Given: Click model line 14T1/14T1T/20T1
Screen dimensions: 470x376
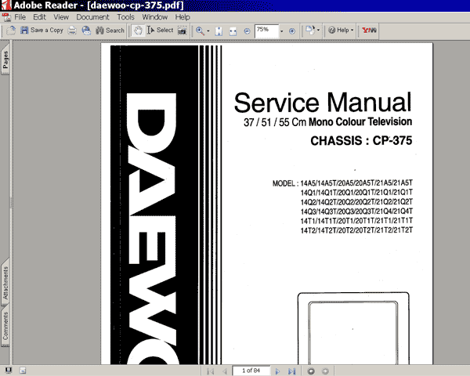Looking at the screenshot, I should coord(356,221).
